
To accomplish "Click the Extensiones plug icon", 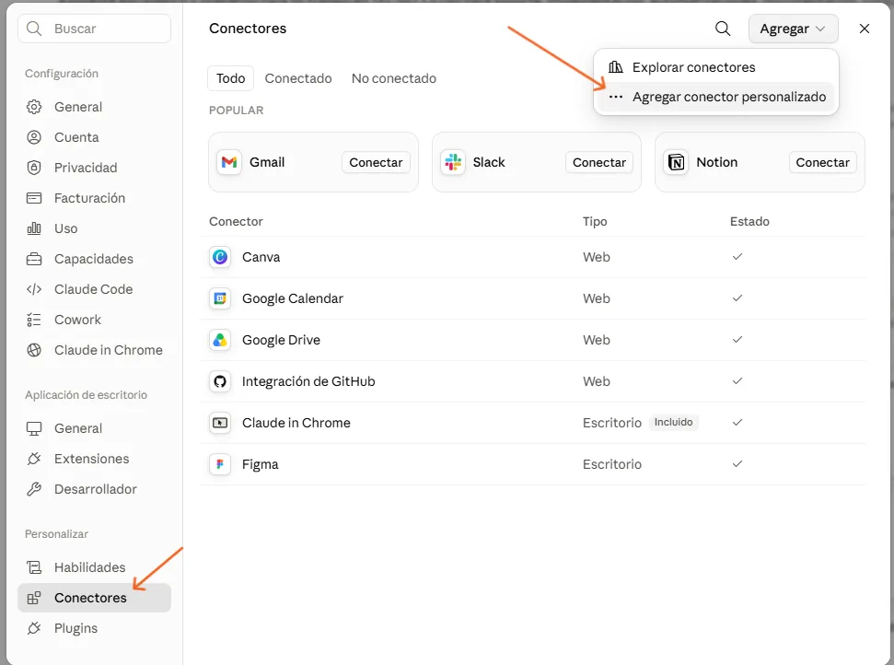I will point(34,459).
